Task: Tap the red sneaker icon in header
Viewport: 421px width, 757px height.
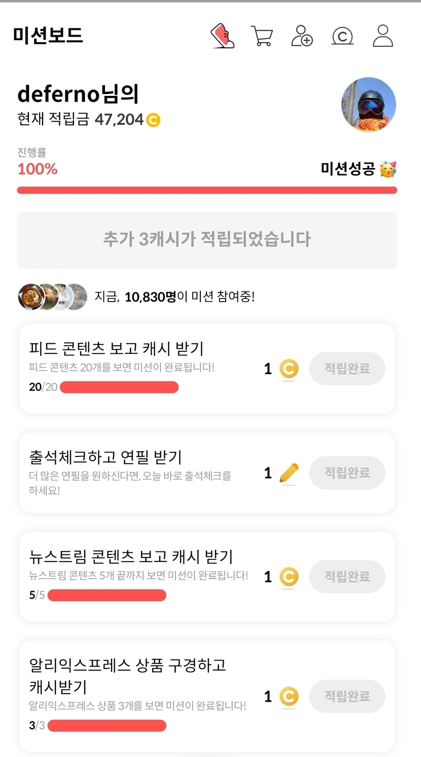Action: (x=223, y=36)
